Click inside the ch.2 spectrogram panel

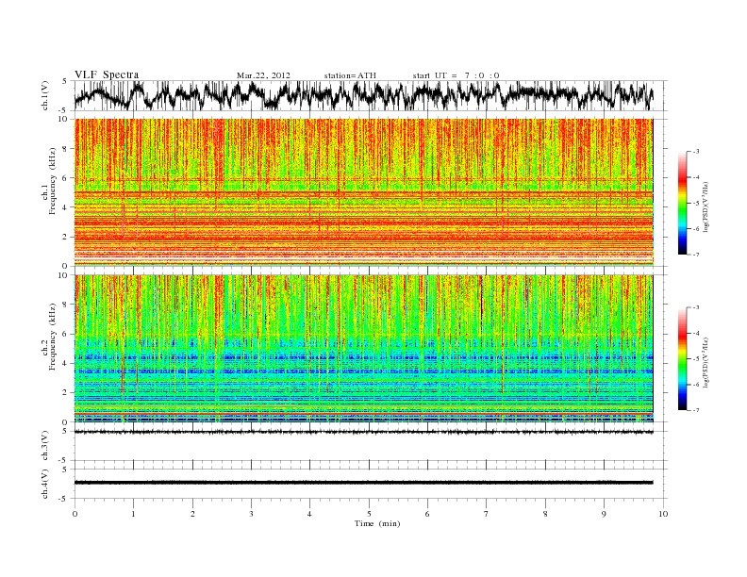363,348
